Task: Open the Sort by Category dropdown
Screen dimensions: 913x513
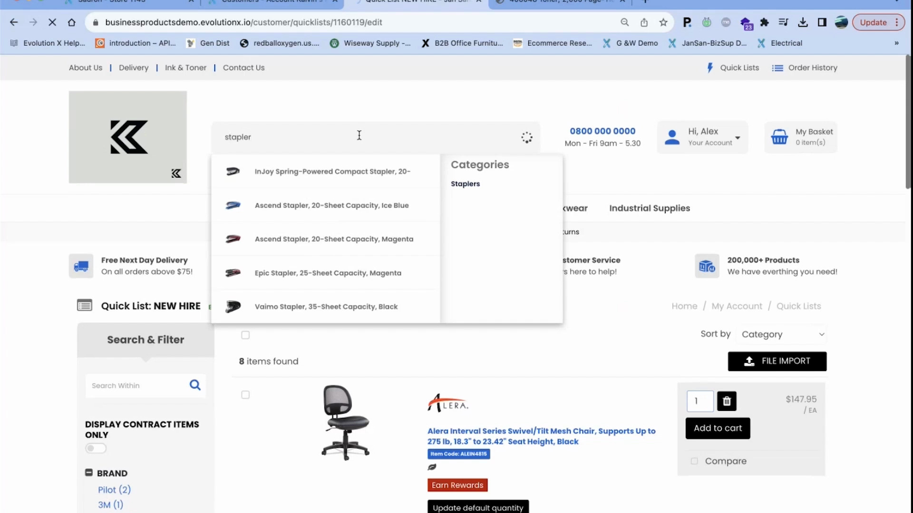Action: coord(782,334)
